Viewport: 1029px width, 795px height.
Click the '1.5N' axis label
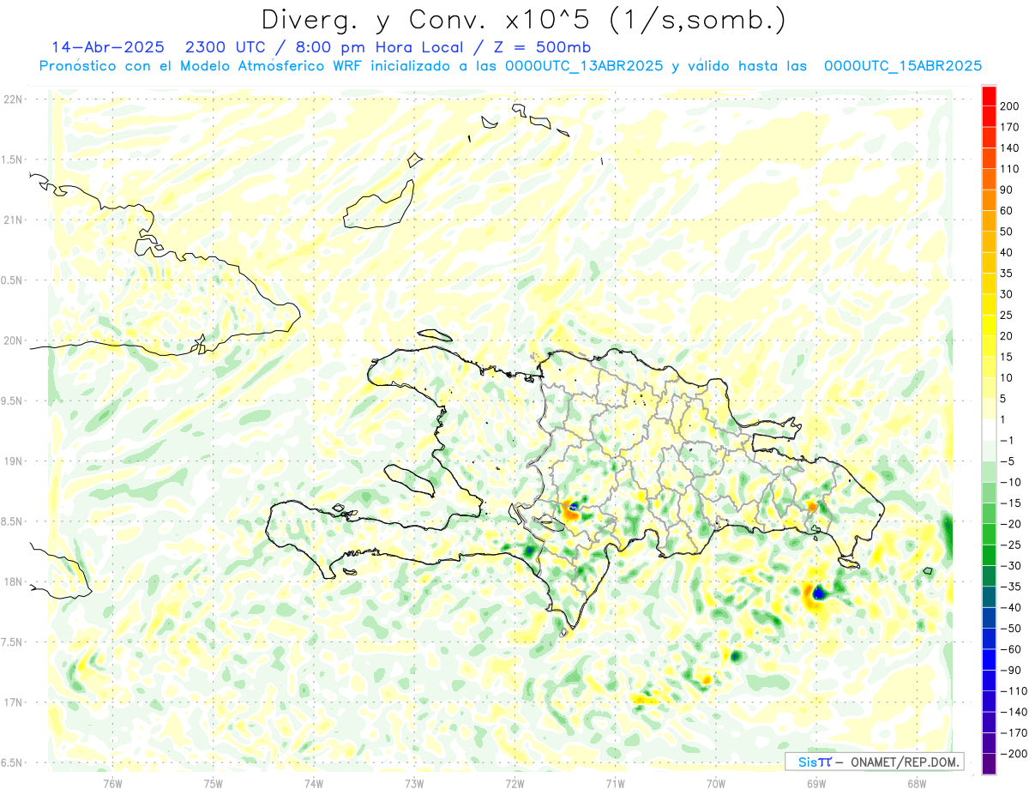point(12,160)
